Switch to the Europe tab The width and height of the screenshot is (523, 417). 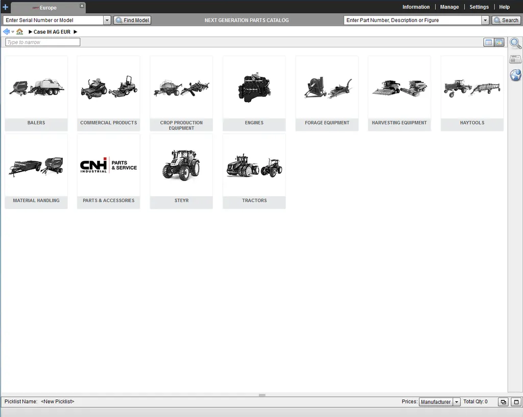[x=48, y=8]
